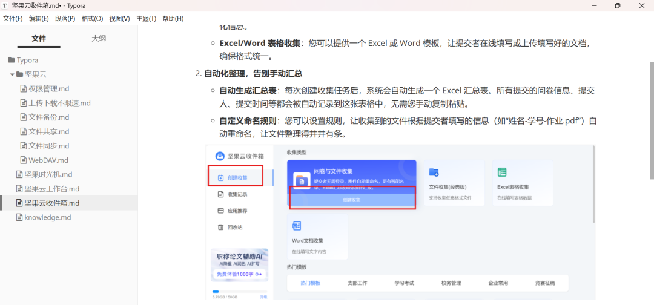Screen dimensions: 654x305
Task: Open the 编辑(E) menu
Action: (x=39, y=19)
